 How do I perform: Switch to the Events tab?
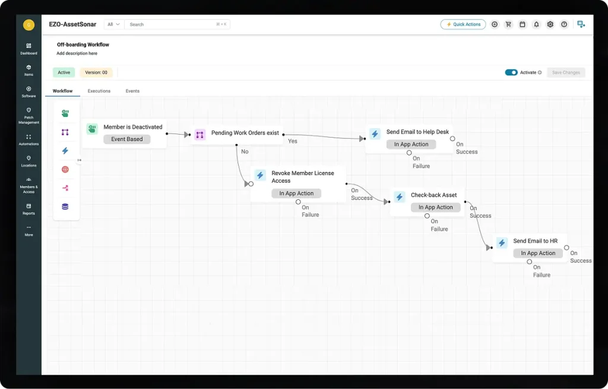coord(132,91)
